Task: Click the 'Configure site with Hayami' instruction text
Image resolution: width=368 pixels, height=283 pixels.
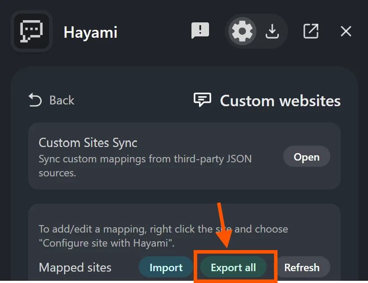Action: [x=163, y=236]
